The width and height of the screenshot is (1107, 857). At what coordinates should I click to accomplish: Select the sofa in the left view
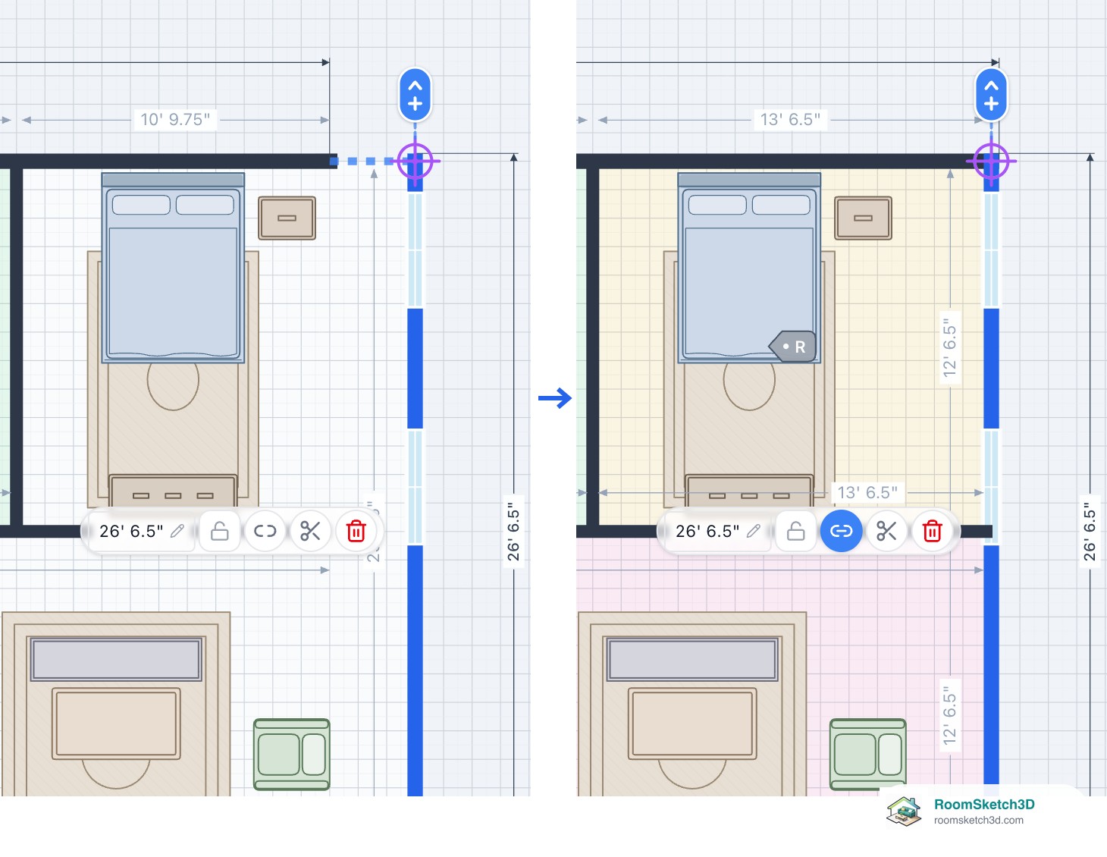point(116,658)
